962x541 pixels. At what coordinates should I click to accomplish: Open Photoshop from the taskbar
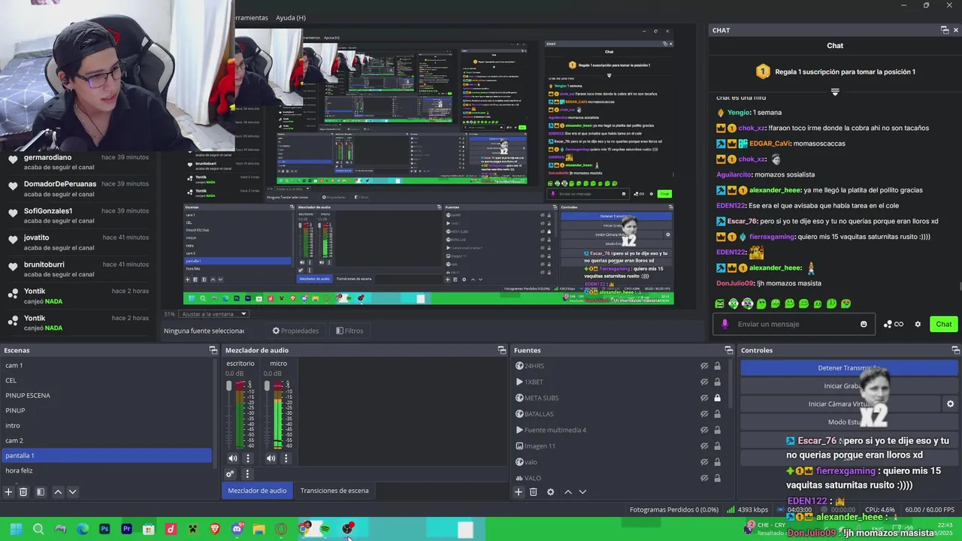point(104,529)
